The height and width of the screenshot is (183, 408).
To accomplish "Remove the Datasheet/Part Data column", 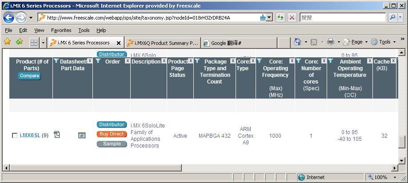I will [x=89, y=61].
